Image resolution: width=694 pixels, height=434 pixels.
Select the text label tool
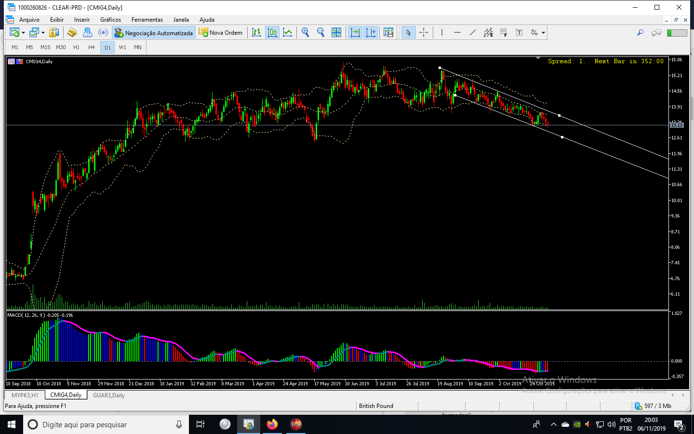coord(519,33)
